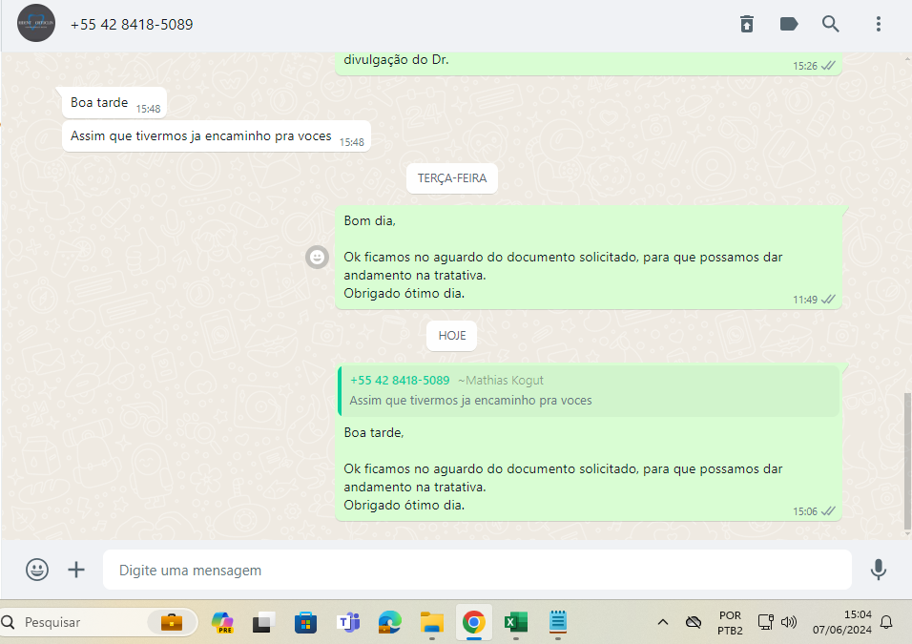Click the trash icon in chat header
Screen dimensions: 912x644
point(747,24)
